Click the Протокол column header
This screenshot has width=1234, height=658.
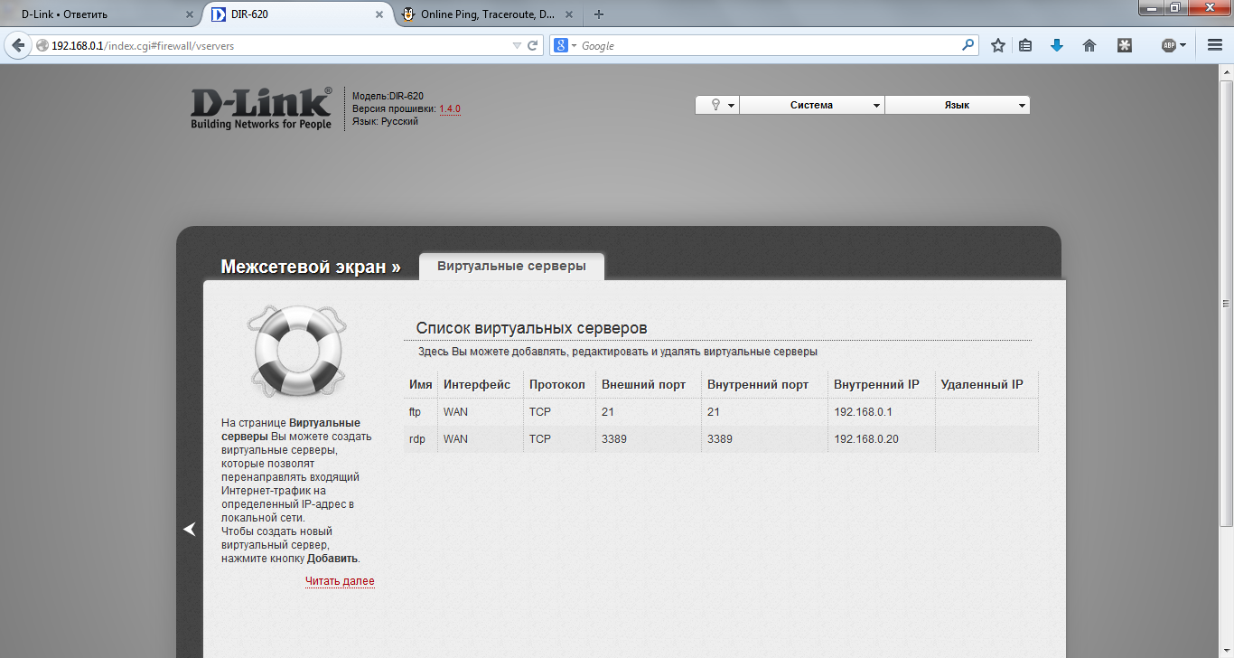(557, 384)
